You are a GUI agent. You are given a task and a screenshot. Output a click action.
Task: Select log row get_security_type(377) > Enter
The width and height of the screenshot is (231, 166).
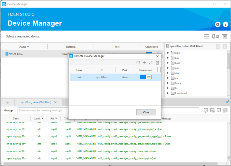[x=114, y=136]
